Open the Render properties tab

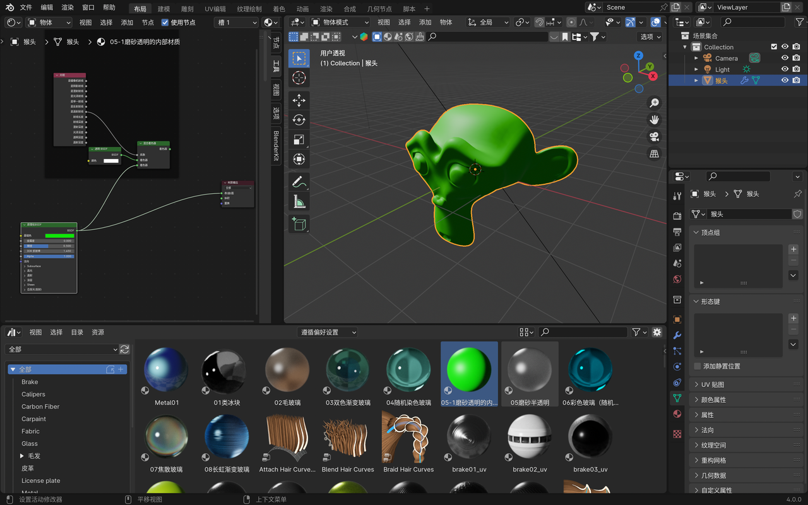click(677, 216)
